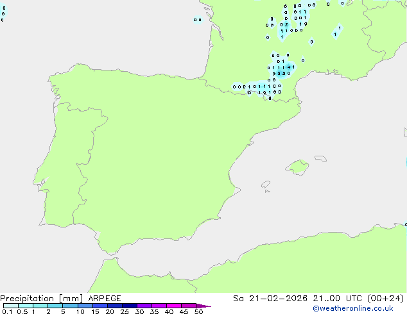
Task: Pick the legend swatch between 10 and 15
Action: 85,306
